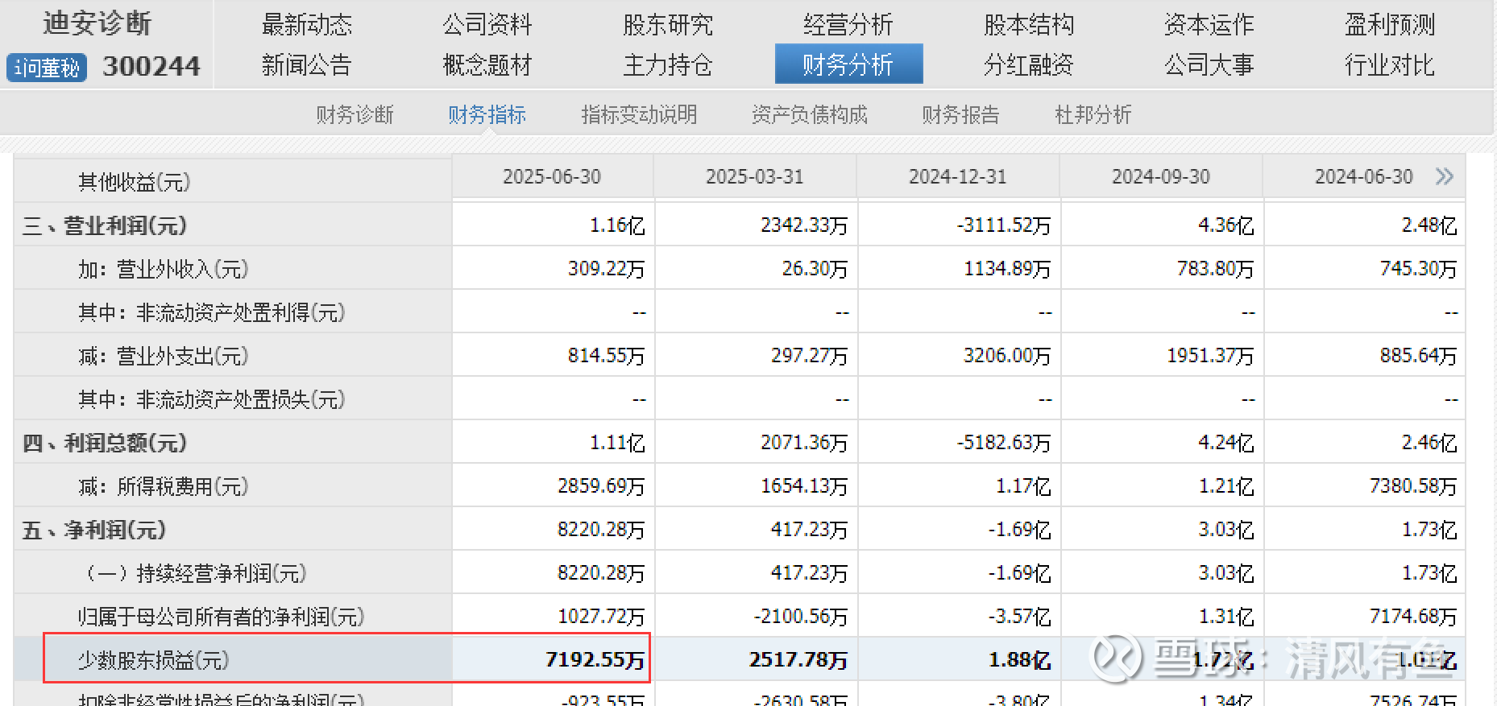The height and width of the screenshot is (706, 1497).
Task: Click the 其他收益(元) row label
Action: 134,182
